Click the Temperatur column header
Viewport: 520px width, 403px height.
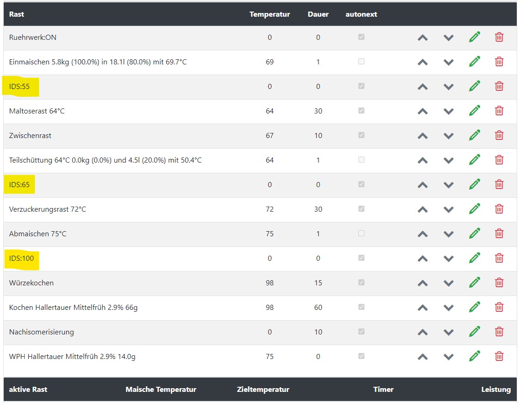[269, 14]
